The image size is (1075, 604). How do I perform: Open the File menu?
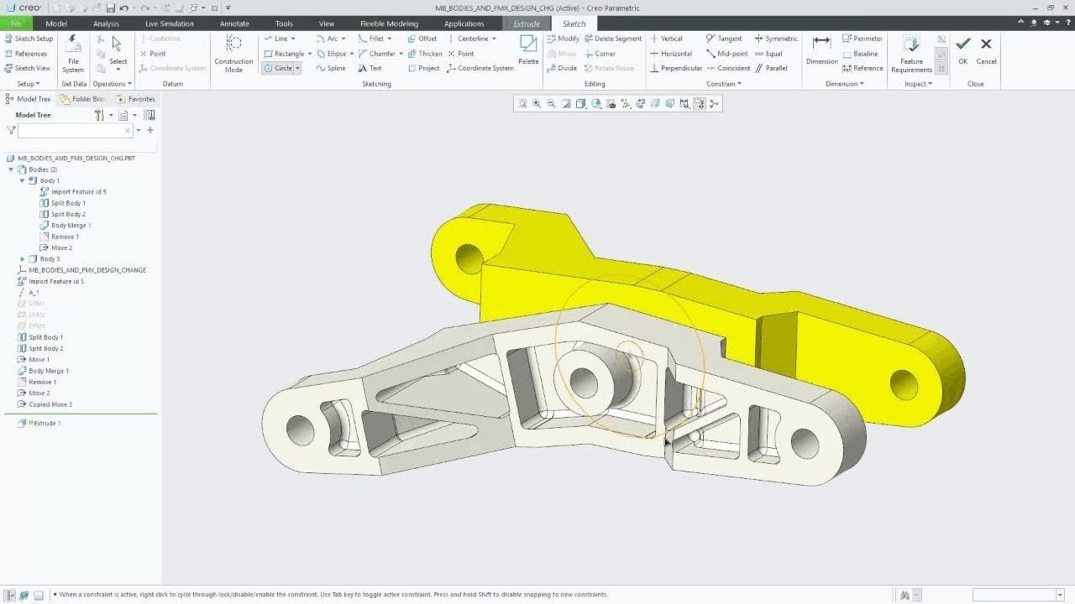click(x=16, y=23)
